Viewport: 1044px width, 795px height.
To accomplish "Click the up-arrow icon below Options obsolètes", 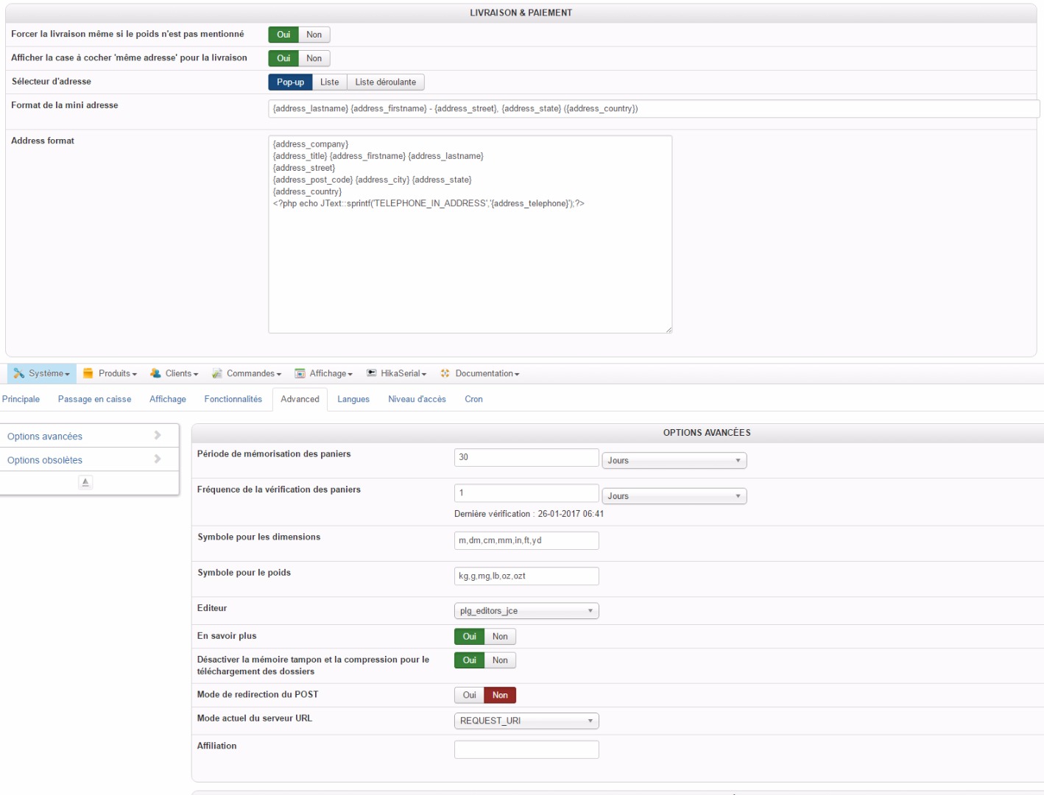I will pyautogui.click(x=85, y=482).
